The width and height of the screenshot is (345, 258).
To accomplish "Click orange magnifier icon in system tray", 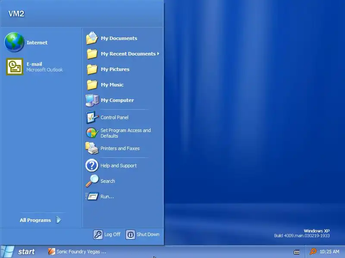I will 313,252.
